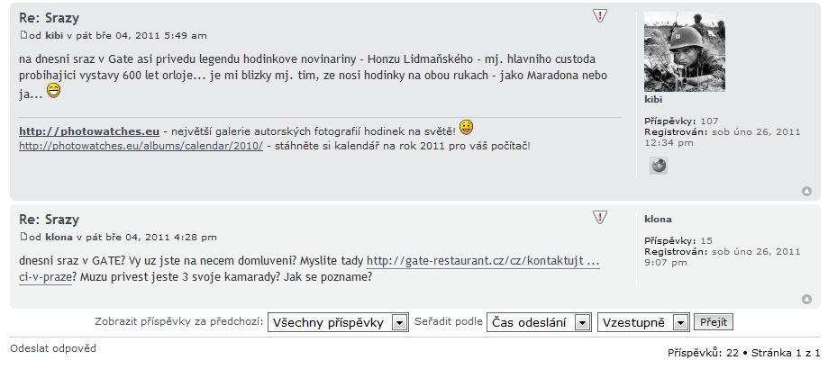Open the 'Všechny příspěvky' dropdown
This screenshot has height=369, width=828.
click(x=338, y=322)
